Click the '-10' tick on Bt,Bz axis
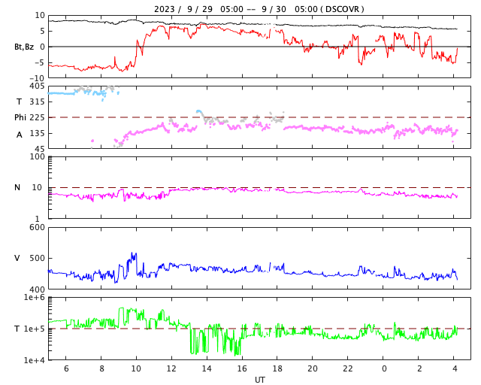 [x=37, y=78]
